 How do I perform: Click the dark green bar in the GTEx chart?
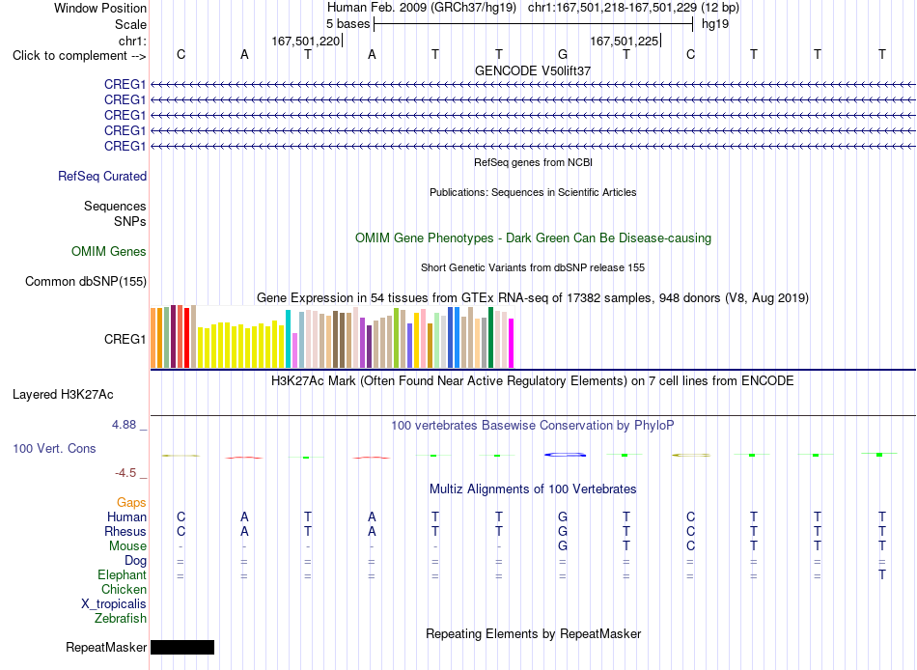tap(491, 338)
